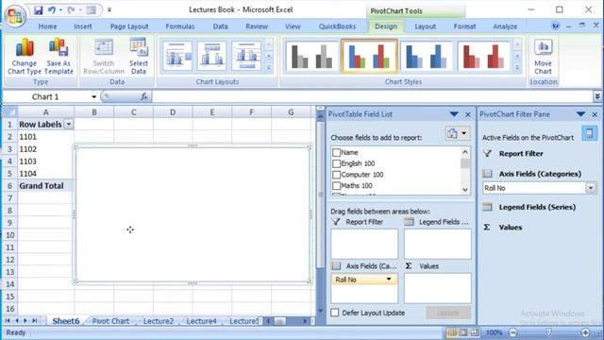604x340 pixels.
Task: Click the Select All corner cell
Action: [9, 112]
